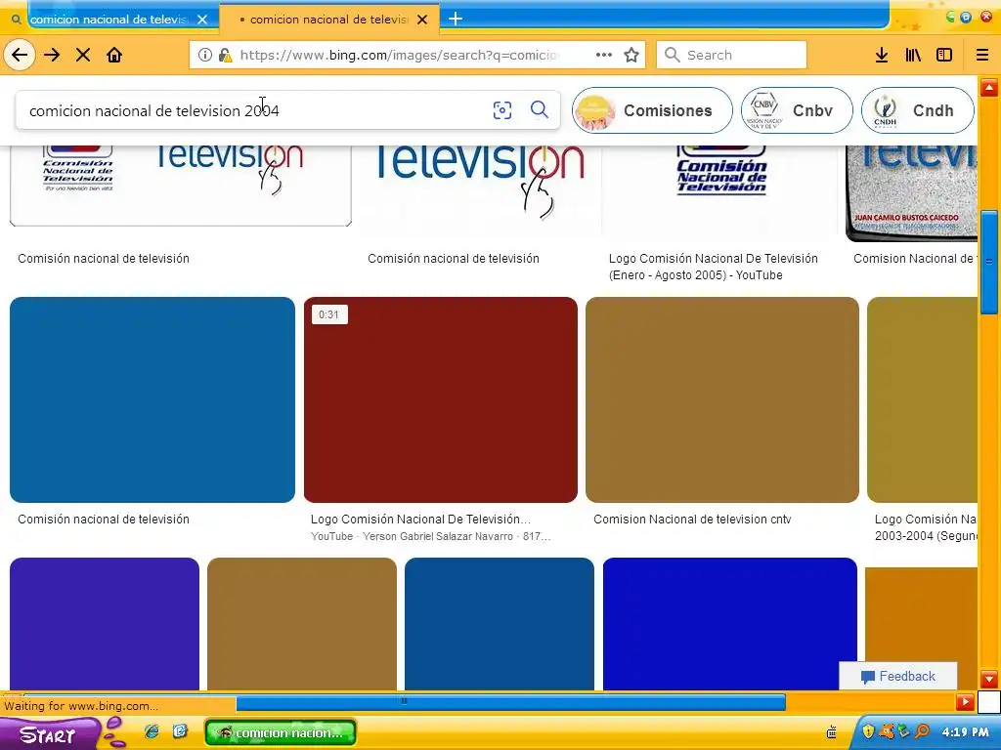The width and height of the screenshot is (1001, 750).
Task: Close the active second tab
Action: [x=422, y=20]
